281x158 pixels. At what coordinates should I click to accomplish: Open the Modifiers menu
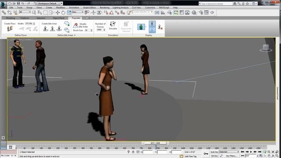[61, 7]
